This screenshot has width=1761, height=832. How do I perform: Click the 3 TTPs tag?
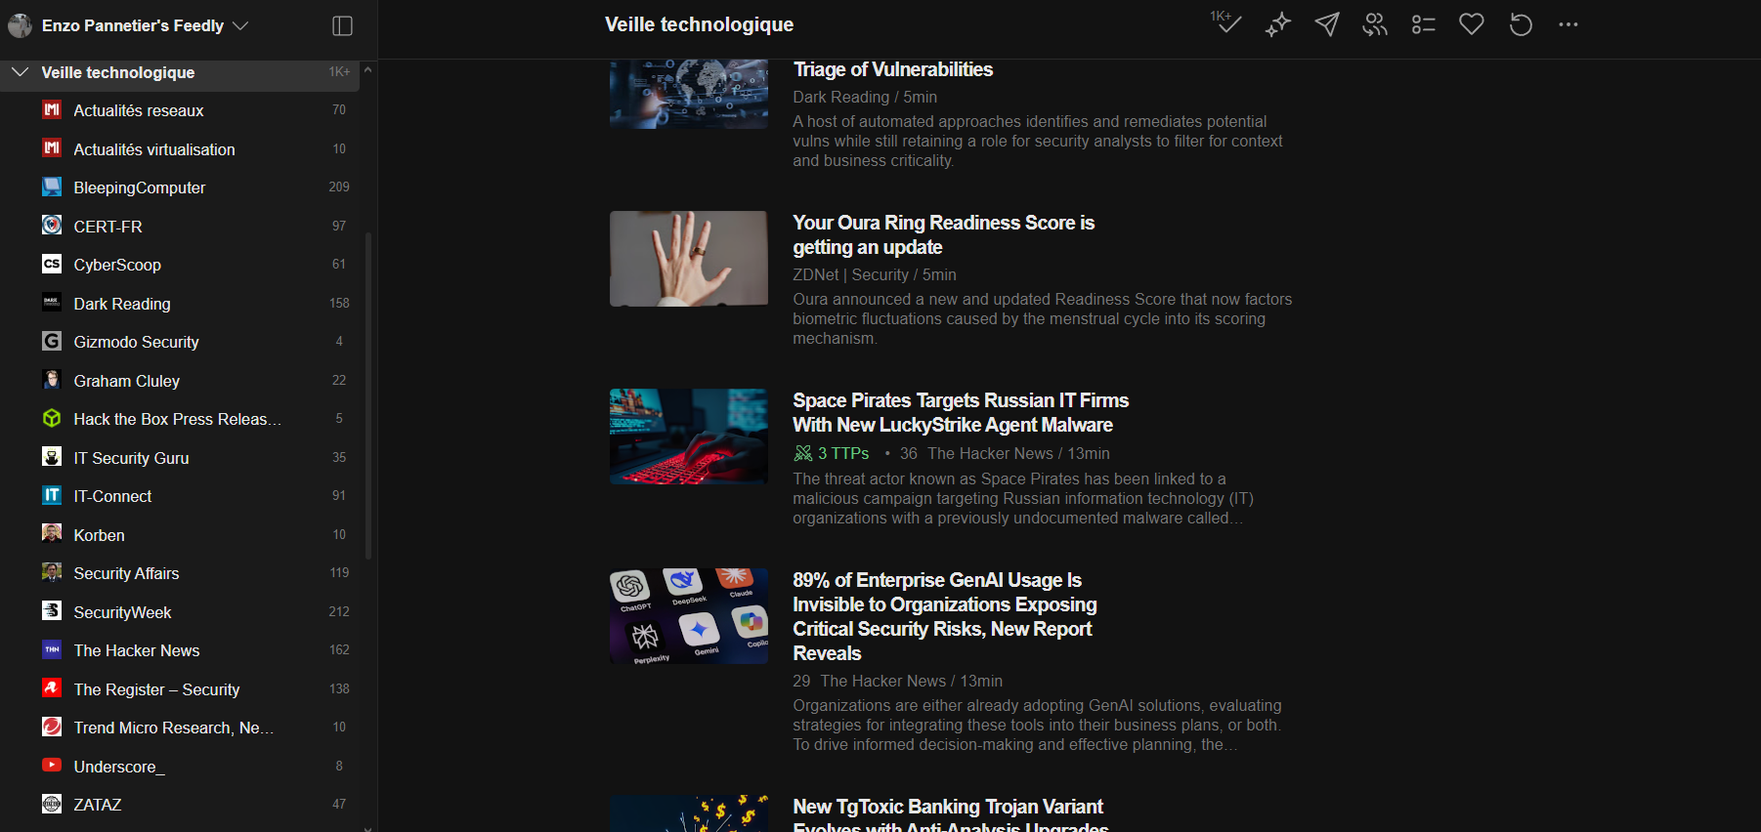tap(832, 453)
